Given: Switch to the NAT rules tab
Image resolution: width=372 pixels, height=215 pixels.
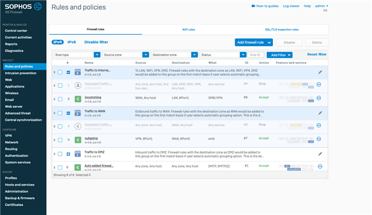Looking at the screenshot, I should tap(189, 30).
